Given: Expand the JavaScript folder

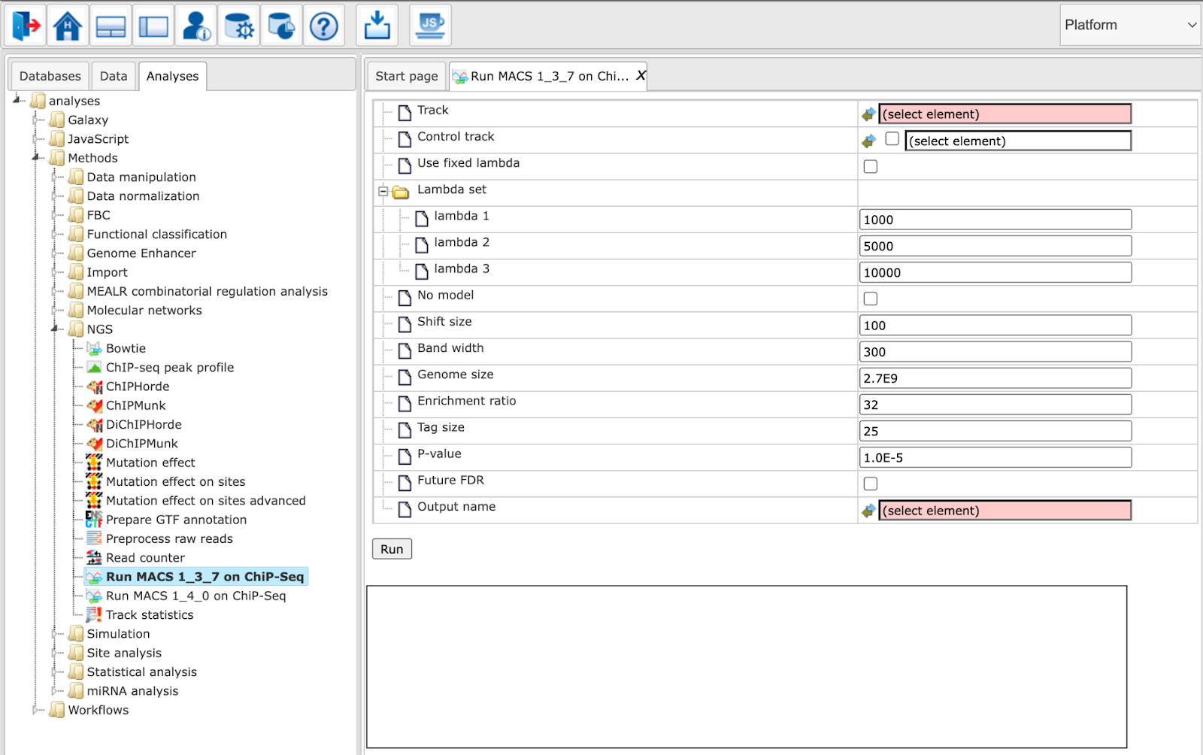Looking at the screenshot, I should point(35,138).
